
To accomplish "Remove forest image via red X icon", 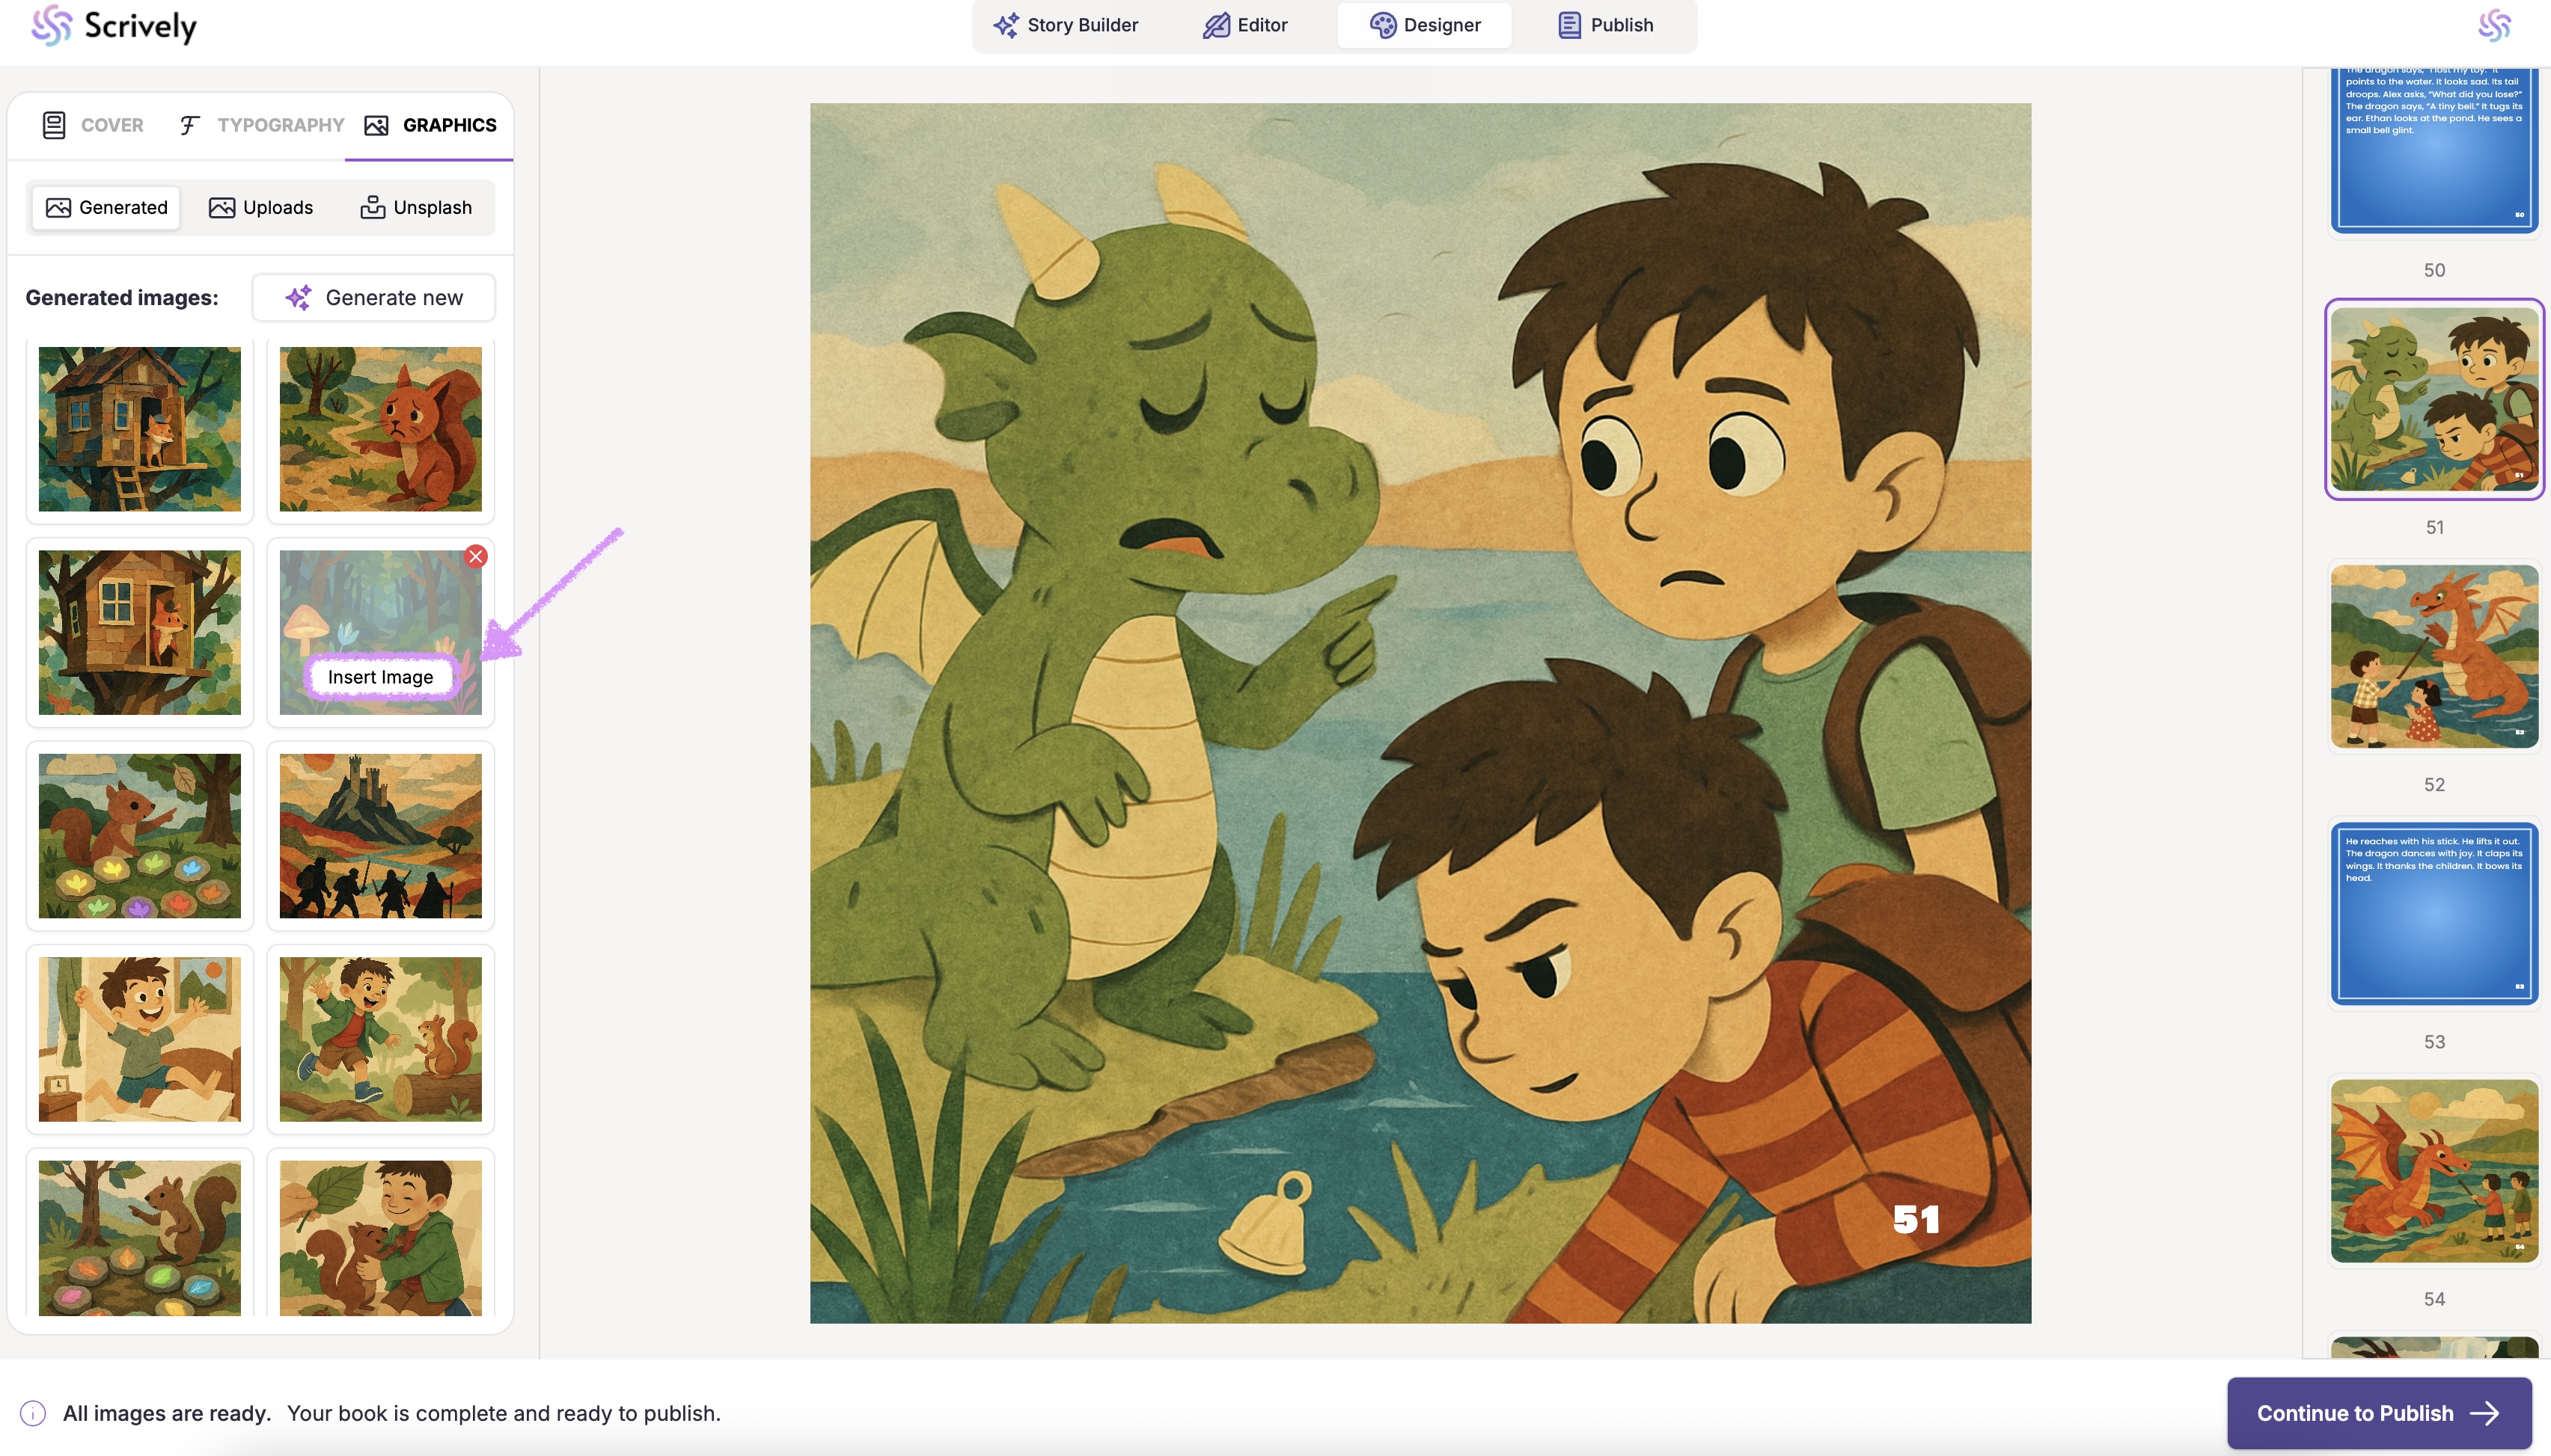I will (476, 557).
